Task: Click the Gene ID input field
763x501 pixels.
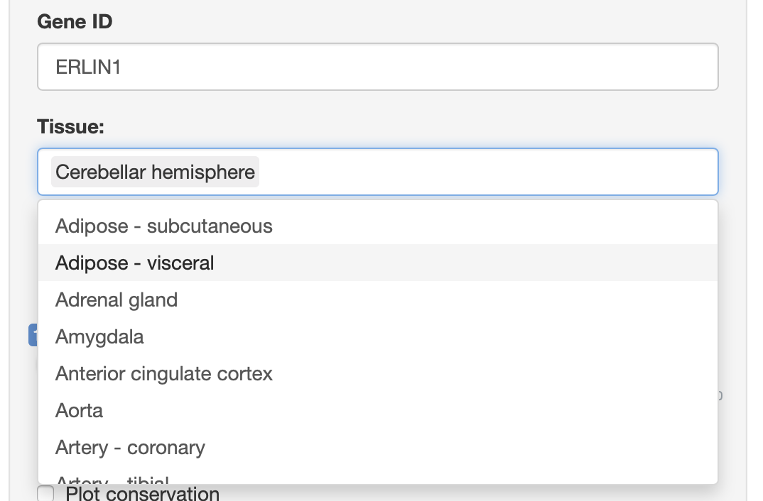Action: coord(377,67)
